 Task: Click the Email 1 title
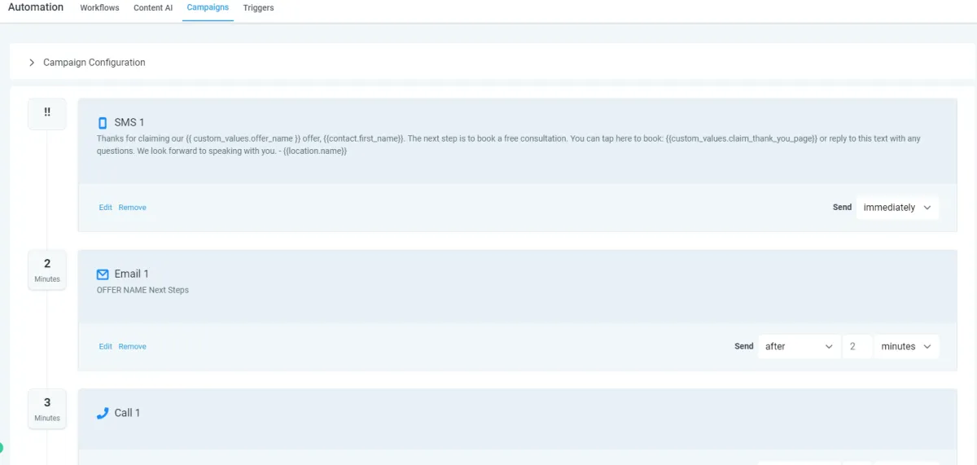(x=132, y=274)
